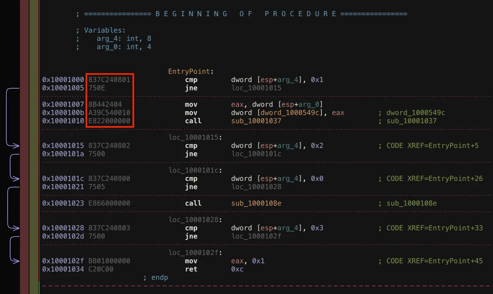Follow loc_10001028 operand in jne instruction
This screenshot has width=493, height=294.
(x=256, y=187)
